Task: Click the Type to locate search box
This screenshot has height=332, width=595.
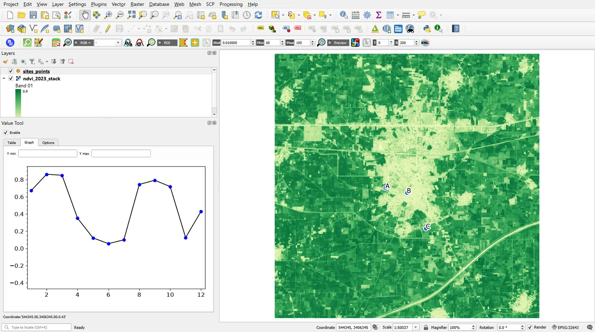Action: click(x=37, y=327)
